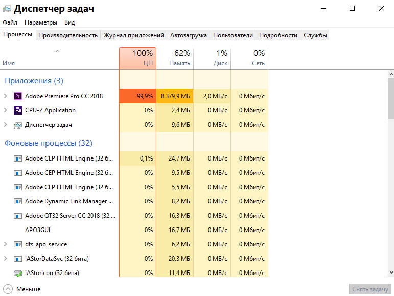
Task: Click the Adobe QT32 Server icon
Action: point(17,216)
